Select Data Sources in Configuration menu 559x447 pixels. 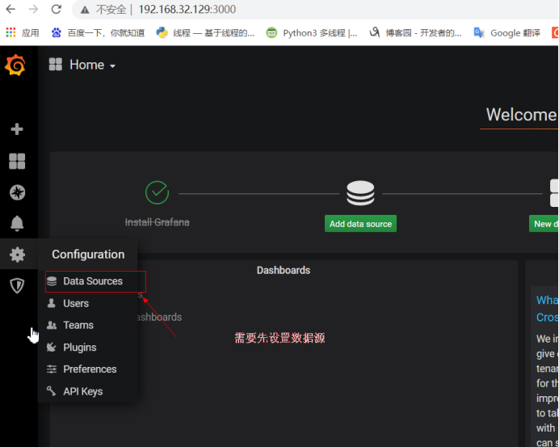click(88, 281)
